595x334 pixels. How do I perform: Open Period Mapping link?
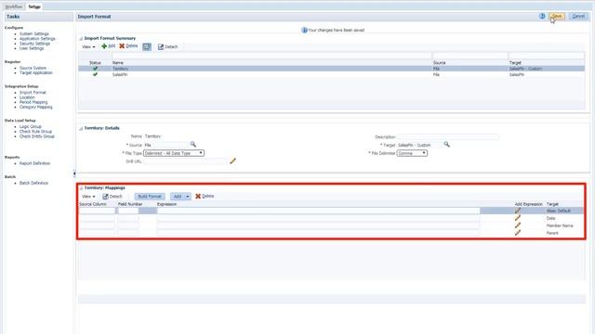[x=33, y=102]
